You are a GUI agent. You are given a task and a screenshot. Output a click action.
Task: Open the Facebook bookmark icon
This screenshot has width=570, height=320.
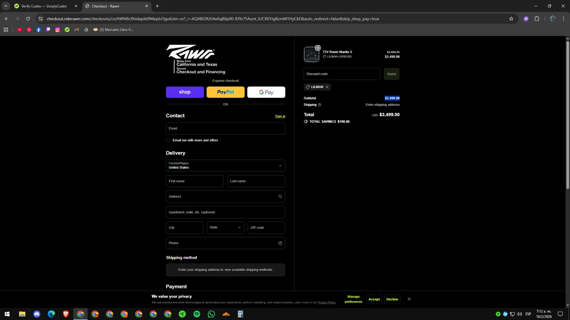coord(38,30)
